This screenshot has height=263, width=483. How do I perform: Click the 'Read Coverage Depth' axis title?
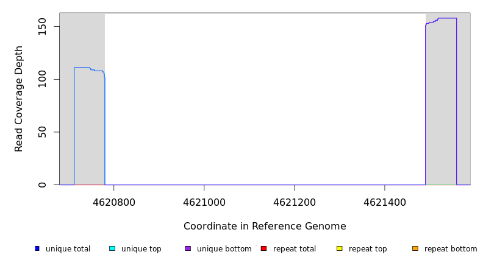pyautogui.click(x=20, y=99)
